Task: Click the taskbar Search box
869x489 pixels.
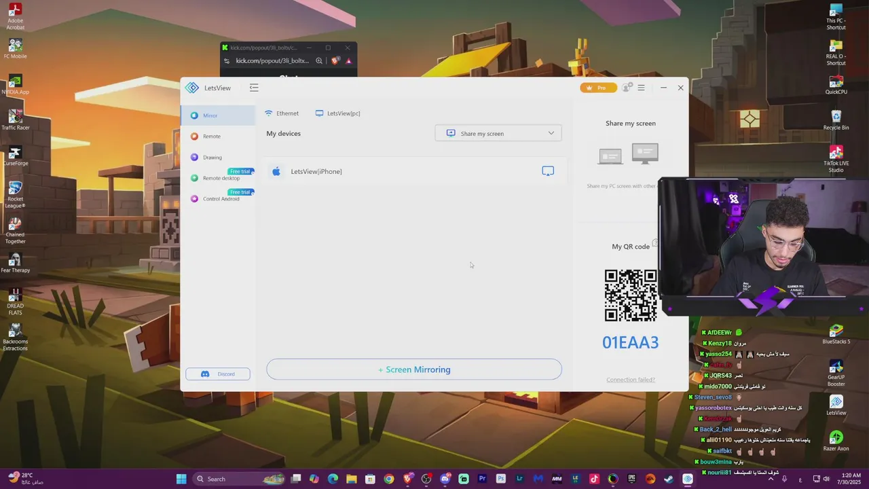Action: [238, 479]
